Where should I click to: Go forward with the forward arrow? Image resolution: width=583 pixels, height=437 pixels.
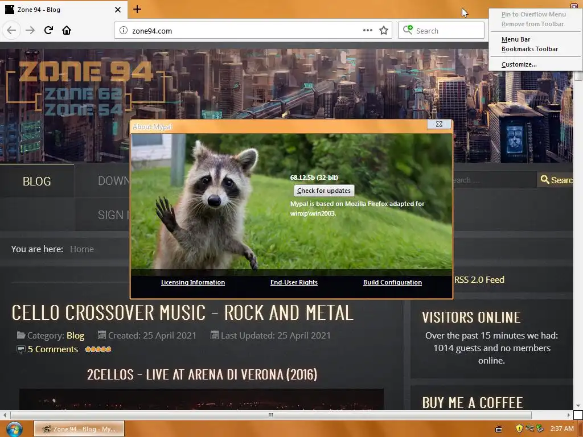[30, 31]
